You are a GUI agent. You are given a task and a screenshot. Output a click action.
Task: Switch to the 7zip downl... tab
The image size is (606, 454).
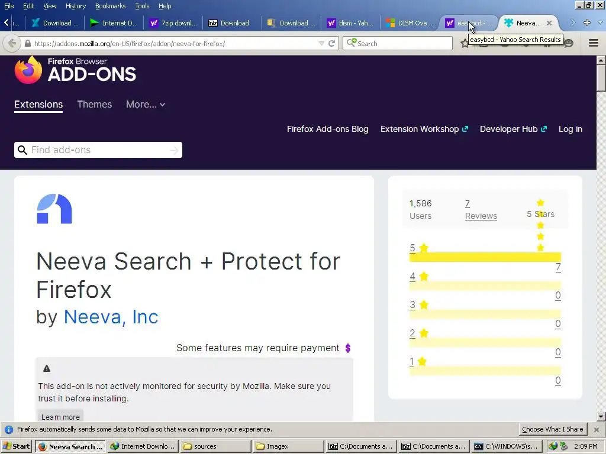pyautogui.click(x=173, y=23)
